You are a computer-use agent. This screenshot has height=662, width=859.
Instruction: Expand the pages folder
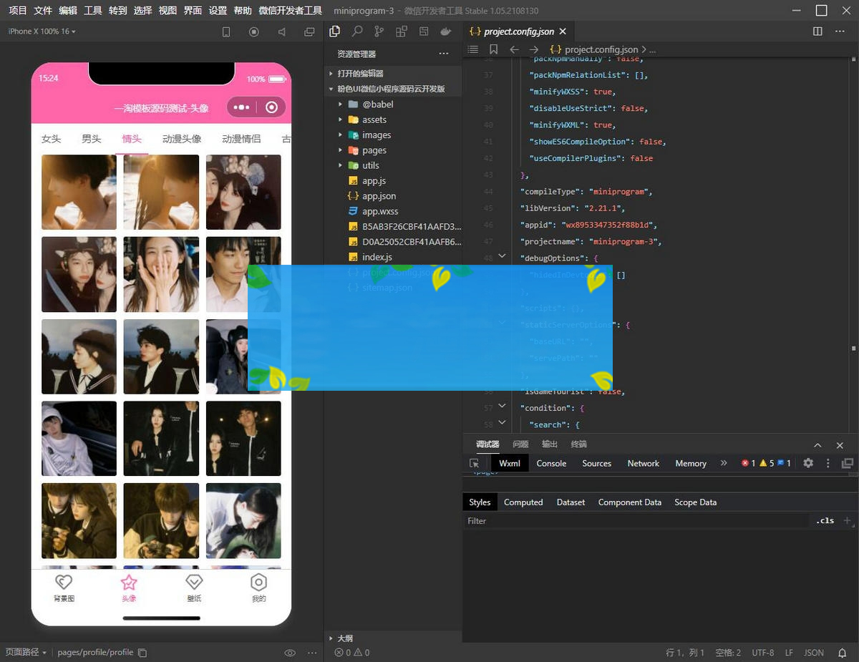[374, 150]
